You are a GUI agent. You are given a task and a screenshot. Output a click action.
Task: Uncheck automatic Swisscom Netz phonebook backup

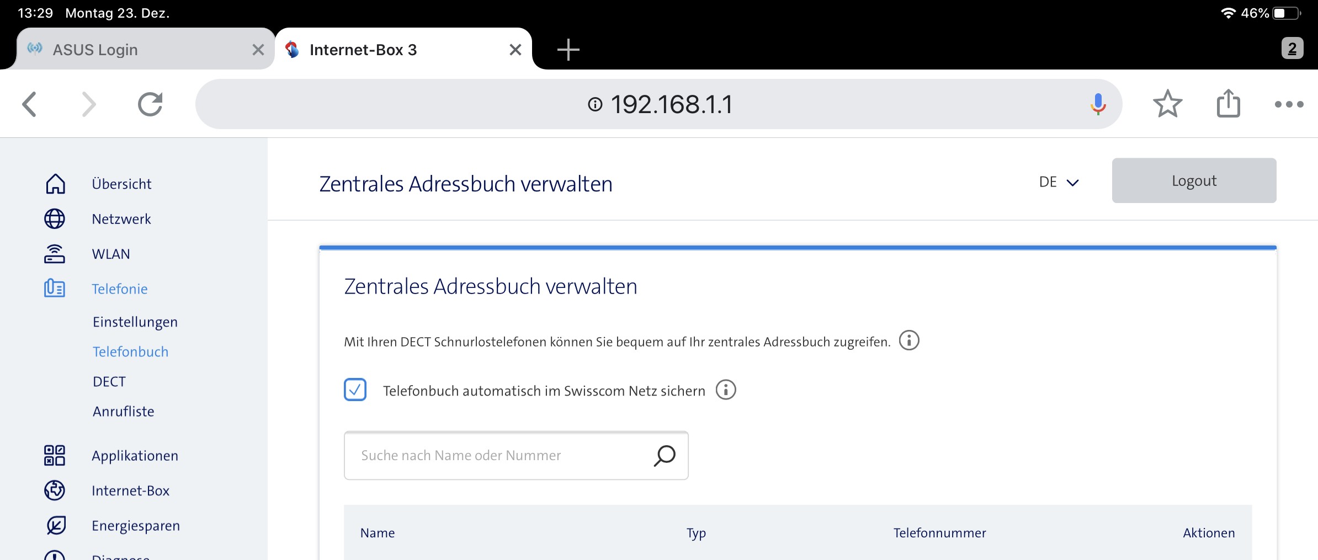[355, 390]
